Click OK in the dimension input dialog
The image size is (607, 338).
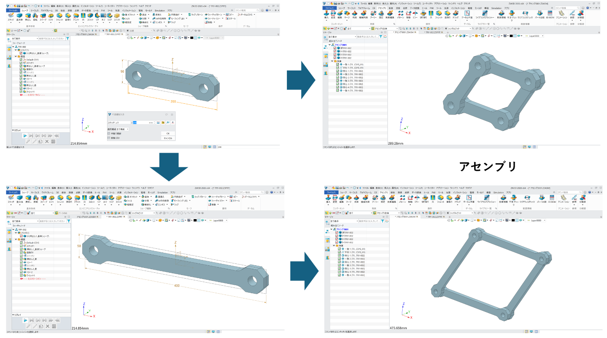pyautogui.click(x=168, y=133)
